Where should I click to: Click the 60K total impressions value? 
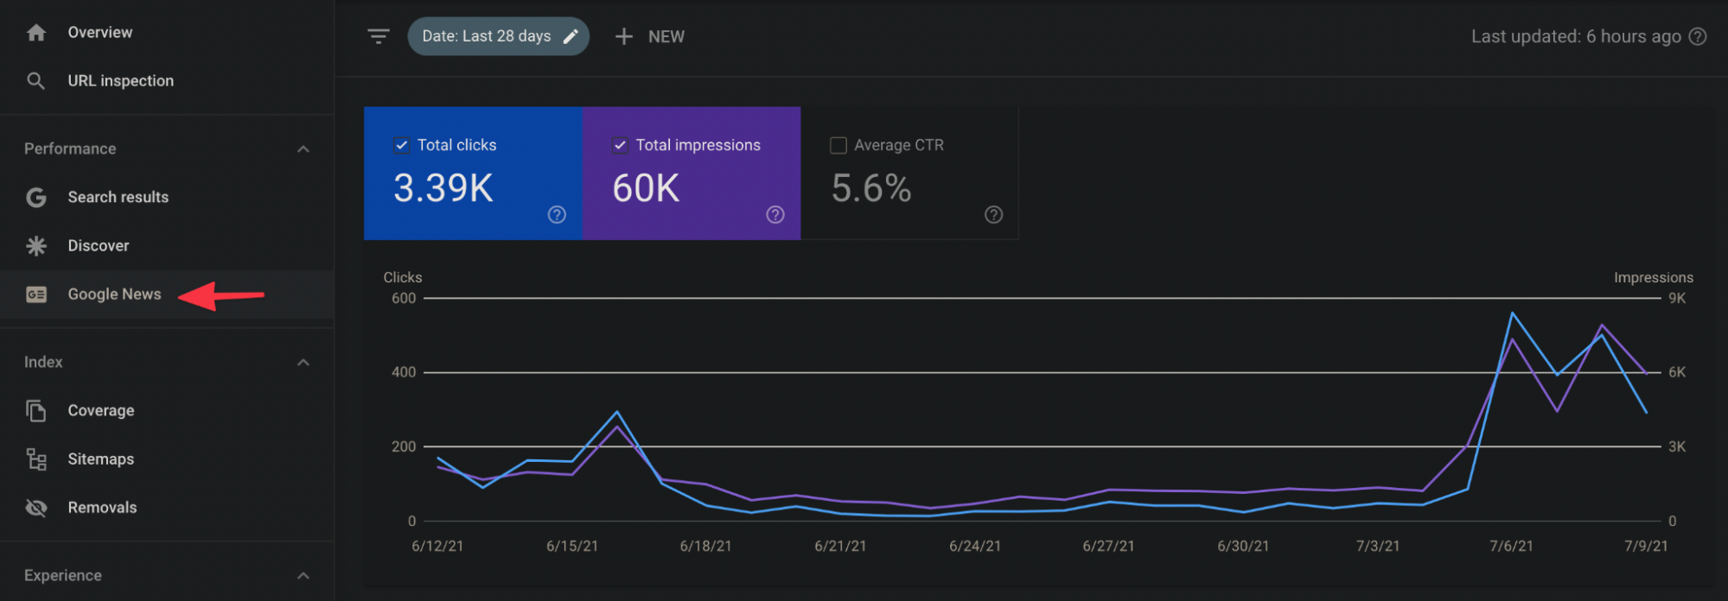(646, 188)
